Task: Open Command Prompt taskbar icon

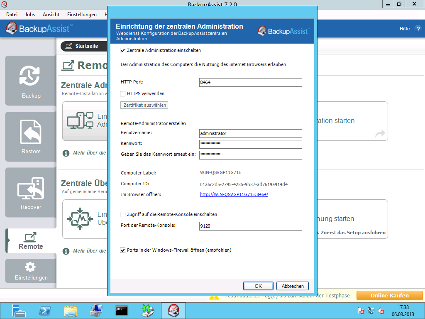Action: (x=122, y=310)
